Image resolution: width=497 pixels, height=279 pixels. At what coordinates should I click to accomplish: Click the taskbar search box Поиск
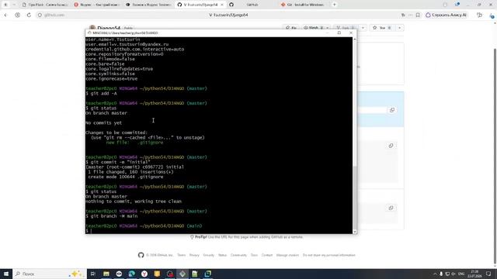point(50,274)
